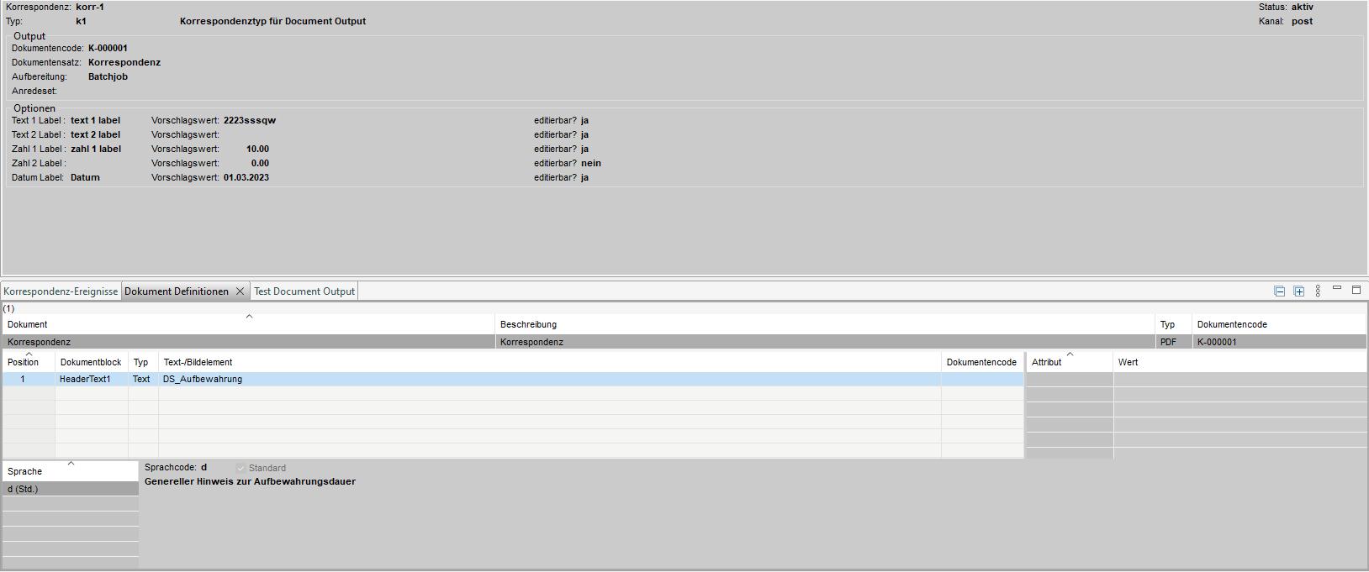Switch to the Korrespondenz-Ereignisse tab

(x=61, y=291)
